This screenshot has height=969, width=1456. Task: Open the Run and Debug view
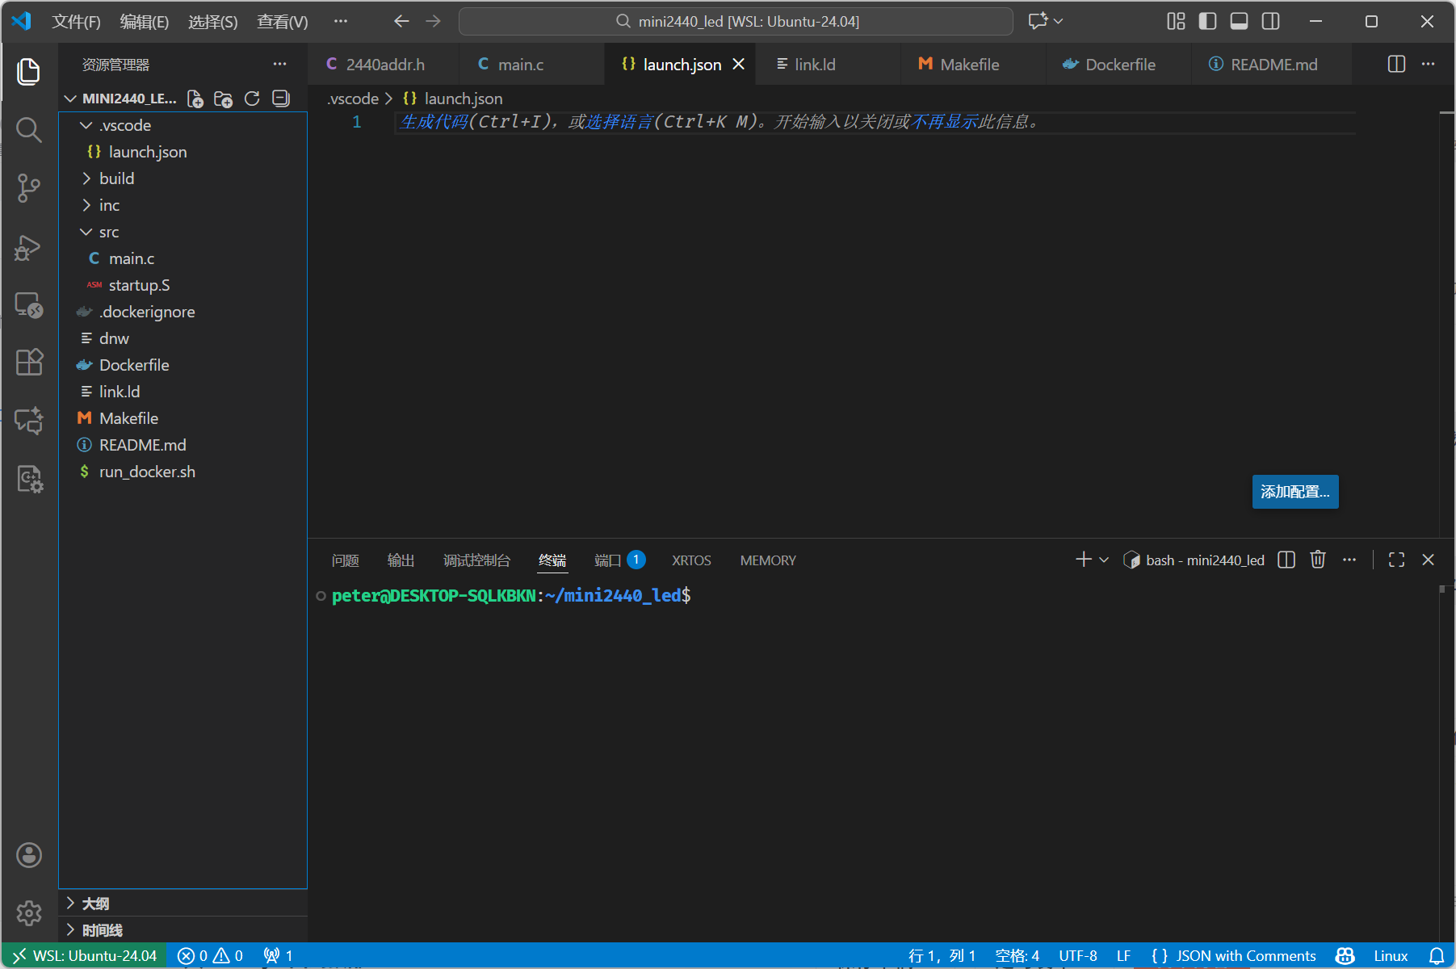(x=29, y=247)
